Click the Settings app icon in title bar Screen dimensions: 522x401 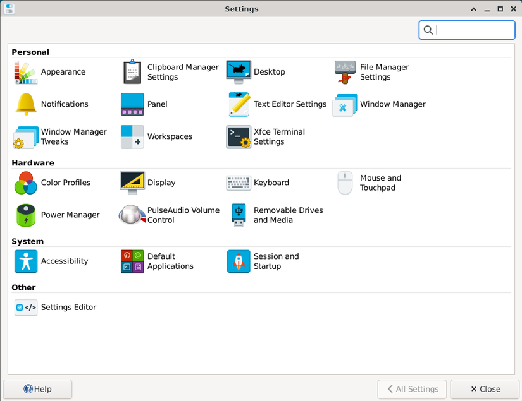click(x=9, y=9)
